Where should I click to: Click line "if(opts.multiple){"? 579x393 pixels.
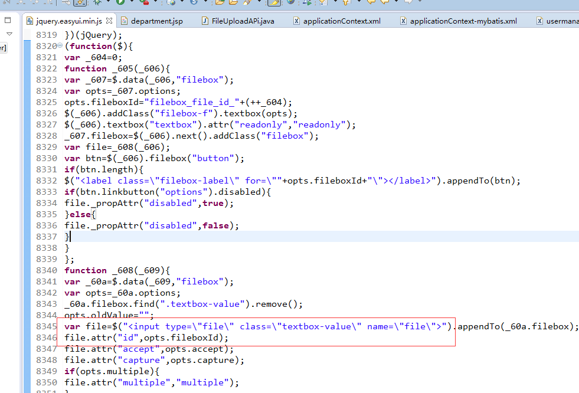(112, 371)
